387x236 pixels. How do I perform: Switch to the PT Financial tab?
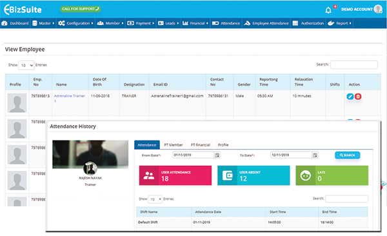pyautogui.click(x=201, y=145)
